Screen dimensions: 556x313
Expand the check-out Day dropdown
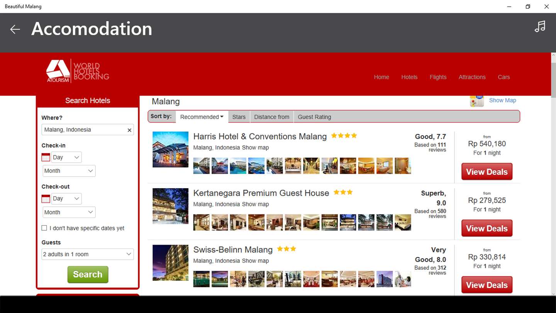click(66, 199)
